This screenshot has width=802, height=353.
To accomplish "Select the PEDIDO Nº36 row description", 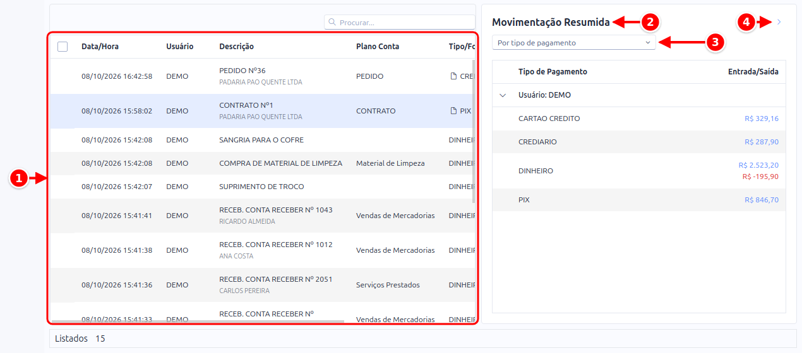I will coord(242,71).
